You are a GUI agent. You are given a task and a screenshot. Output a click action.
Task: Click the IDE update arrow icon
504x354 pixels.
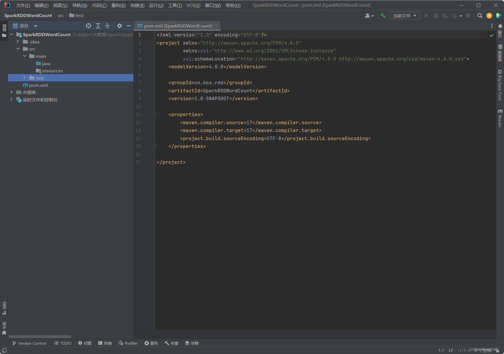[489, 16]
